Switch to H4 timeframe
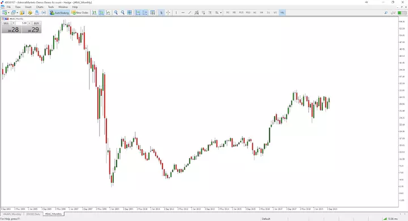 pos(261,12)
